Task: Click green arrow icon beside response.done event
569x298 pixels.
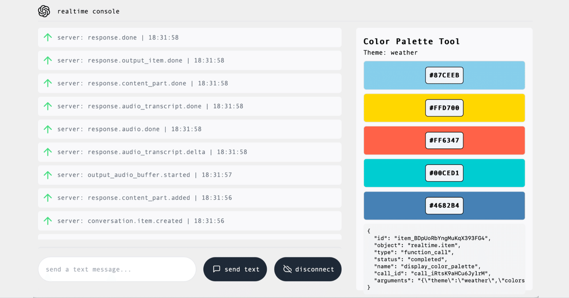Action: point(48,37)
